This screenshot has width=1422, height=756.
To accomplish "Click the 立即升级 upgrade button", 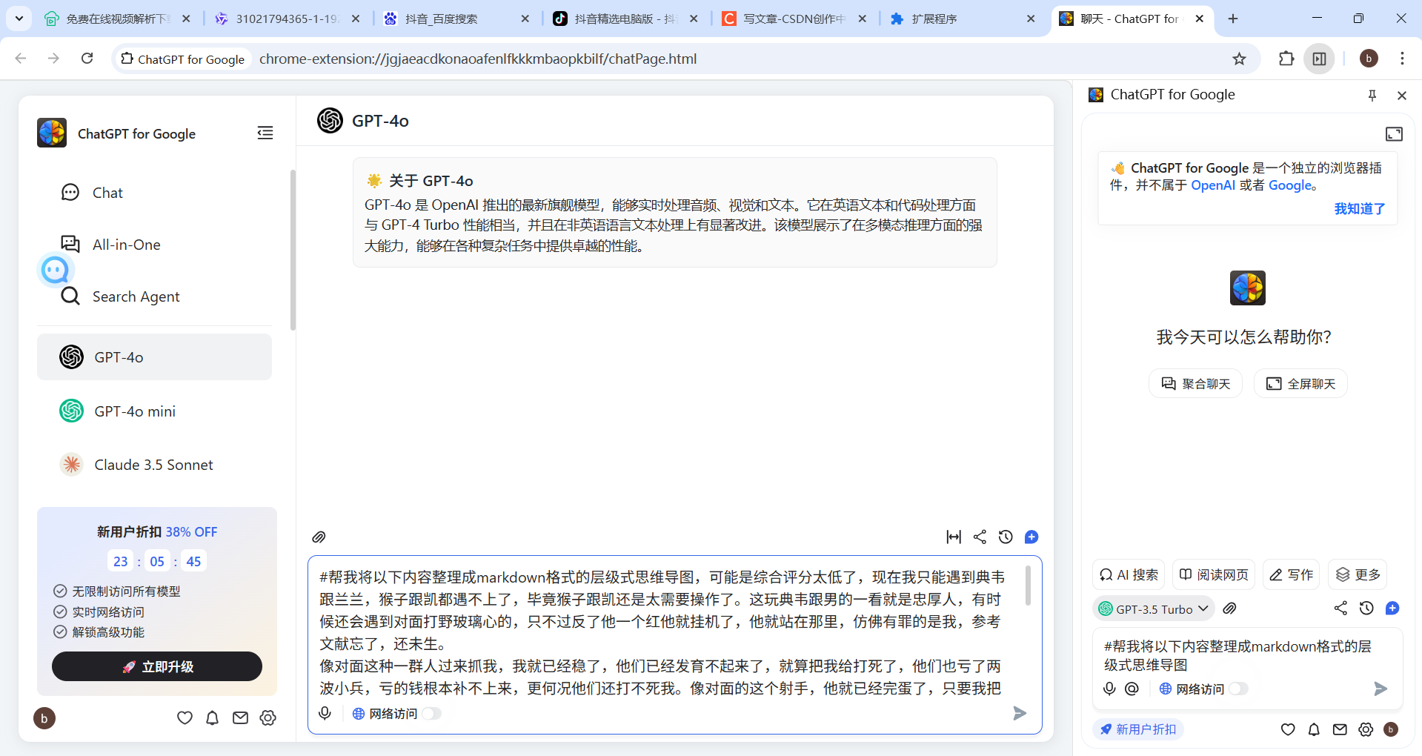I will (x=157, y=666).
